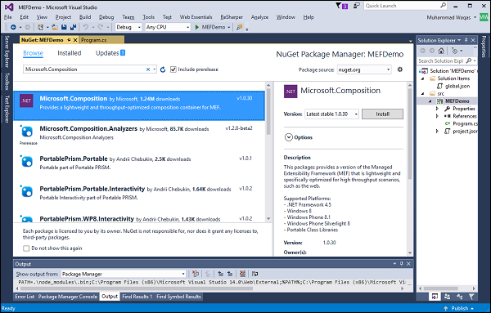Select PortablePrism.Portable.Interactivity package row
Screen dimensions: 491x313
pyautogui.click(x=139, y=196)
